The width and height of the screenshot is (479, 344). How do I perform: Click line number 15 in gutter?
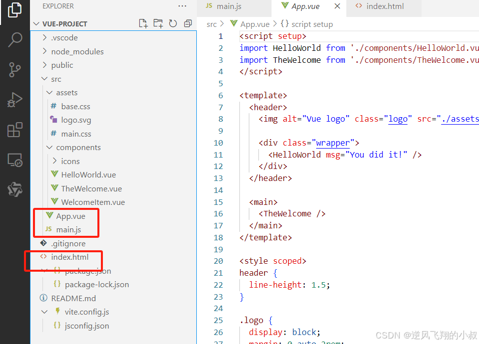[218, 202]
